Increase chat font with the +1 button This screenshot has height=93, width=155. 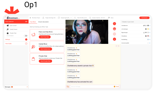pyautogui.click(x=118, y=46)
